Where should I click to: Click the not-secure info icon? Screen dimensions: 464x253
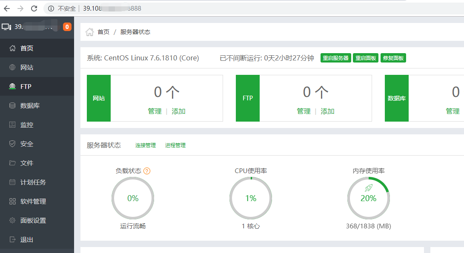point(51,9)
